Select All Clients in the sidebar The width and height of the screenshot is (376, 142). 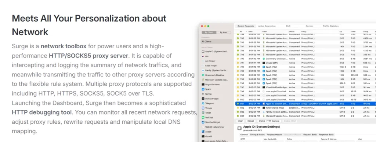coord(216,42)
